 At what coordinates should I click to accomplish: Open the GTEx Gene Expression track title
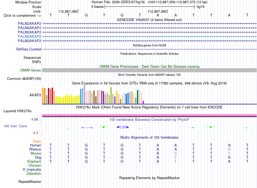[x=149, y=83]
